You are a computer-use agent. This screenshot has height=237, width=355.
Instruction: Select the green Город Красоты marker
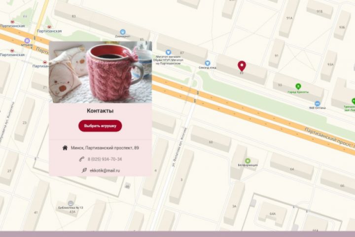tap(298, 86)
